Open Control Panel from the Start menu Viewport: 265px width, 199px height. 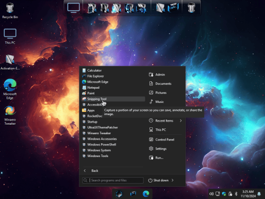tap(165, 140)
